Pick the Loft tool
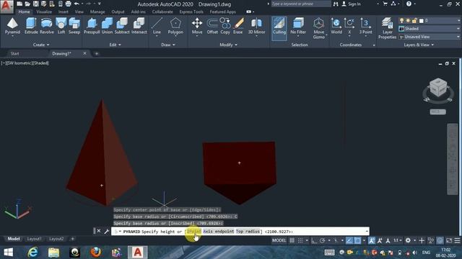The width and height of the screenshot is (462, 259). [61, 26]
